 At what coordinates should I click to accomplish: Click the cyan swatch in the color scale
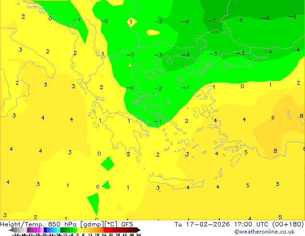tap(58, 230)
